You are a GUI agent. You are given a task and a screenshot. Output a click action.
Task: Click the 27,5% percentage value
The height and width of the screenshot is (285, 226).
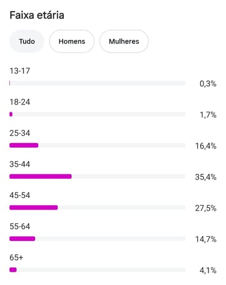coord(206,208)
